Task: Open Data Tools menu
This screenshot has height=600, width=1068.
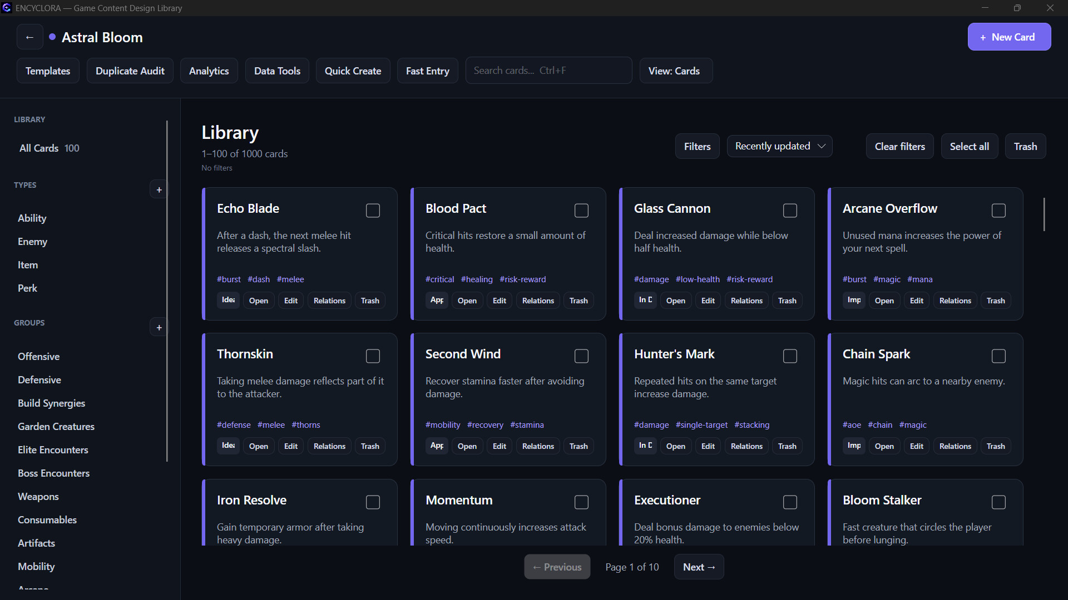Action: tap(277, 71)
